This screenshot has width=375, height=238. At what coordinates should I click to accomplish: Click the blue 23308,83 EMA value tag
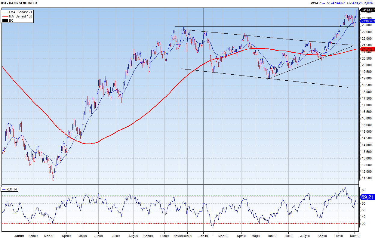pos(368,21)
